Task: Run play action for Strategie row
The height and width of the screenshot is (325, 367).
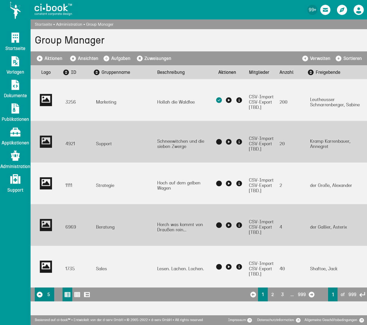Action: pos(229,183)
